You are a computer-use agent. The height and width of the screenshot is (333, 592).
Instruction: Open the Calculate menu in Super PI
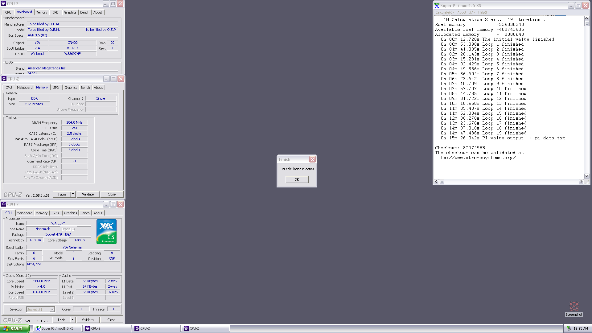click(x=444, y=12)
